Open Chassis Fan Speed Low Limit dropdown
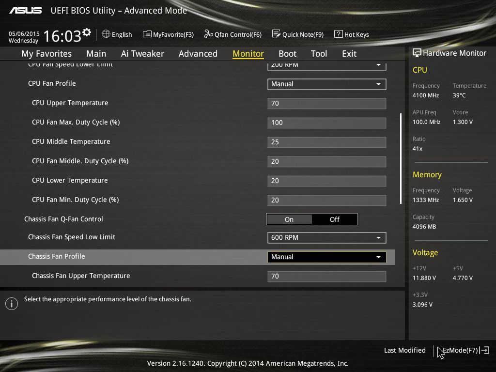This screenshot has height=372, width=496. [326, 238]
